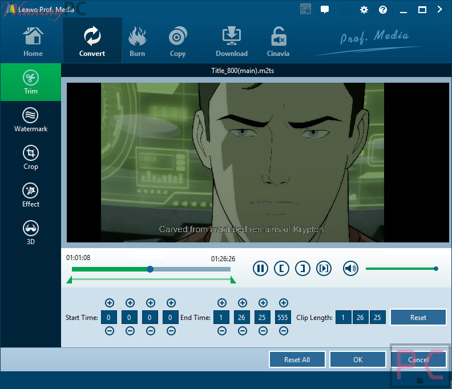The height and width of the screenshot is (389, 452).
Task: Click the current time 01:01:08 label
Action: (x=78, y=258)
